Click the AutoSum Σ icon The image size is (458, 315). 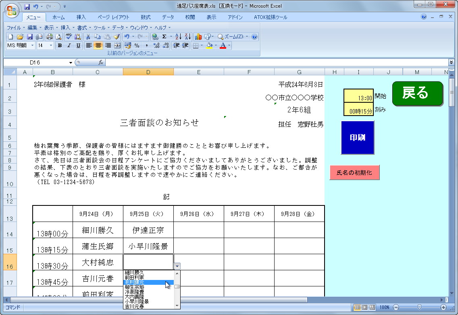point(164,37)
